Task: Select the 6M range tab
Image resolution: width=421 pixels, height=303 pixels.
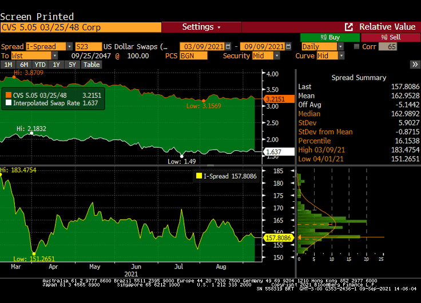Action: coord(24,65)
